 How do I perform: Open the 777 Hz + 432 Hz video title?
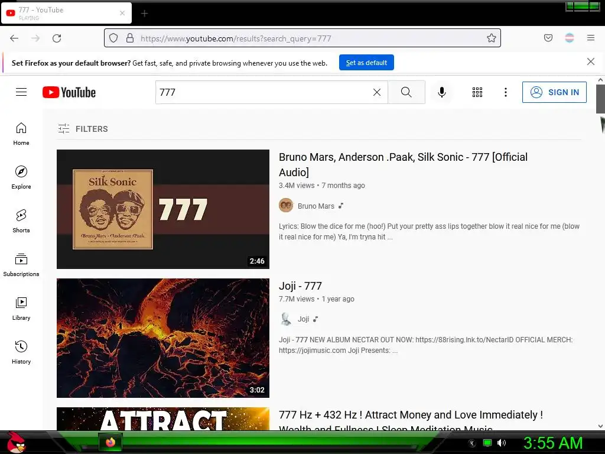point(411,421)
